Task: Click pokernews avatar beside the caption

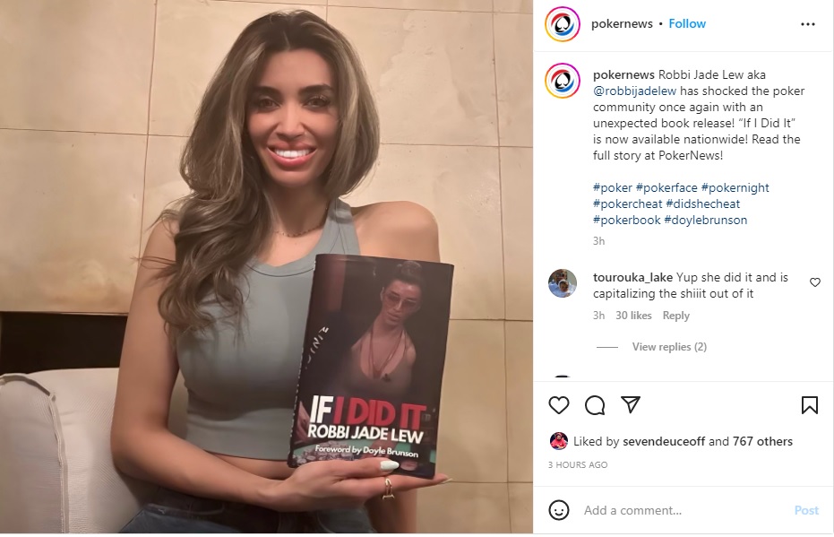Action: pyautogui.click(x=563, y=81)
